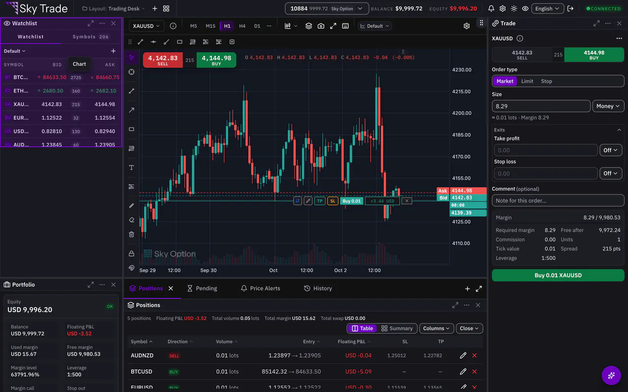Image resolution: width=628 pixels, height=392 pixels.
Task: Click the log out icon in top bar
Action: coord(570,8)
